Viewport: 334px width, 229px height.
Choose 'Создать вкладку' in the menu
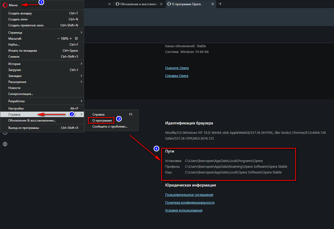pos(42,13)
